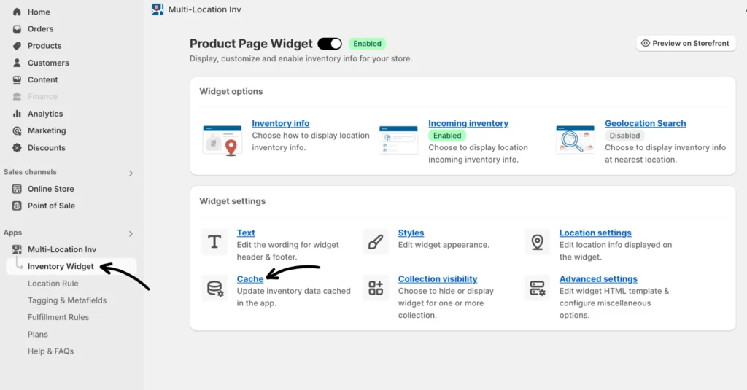Expand the Sales channels section chevron
Viewport: 747px width, 390px height.
131,173
